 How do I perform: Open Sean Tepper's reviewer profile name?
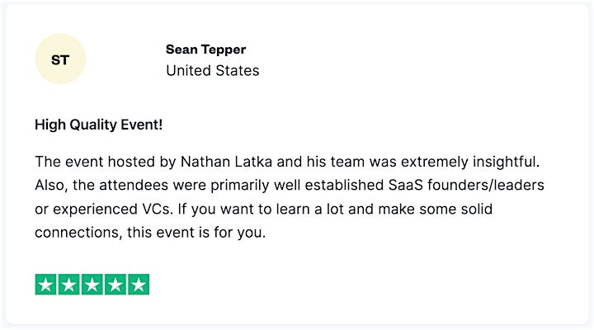205,49
